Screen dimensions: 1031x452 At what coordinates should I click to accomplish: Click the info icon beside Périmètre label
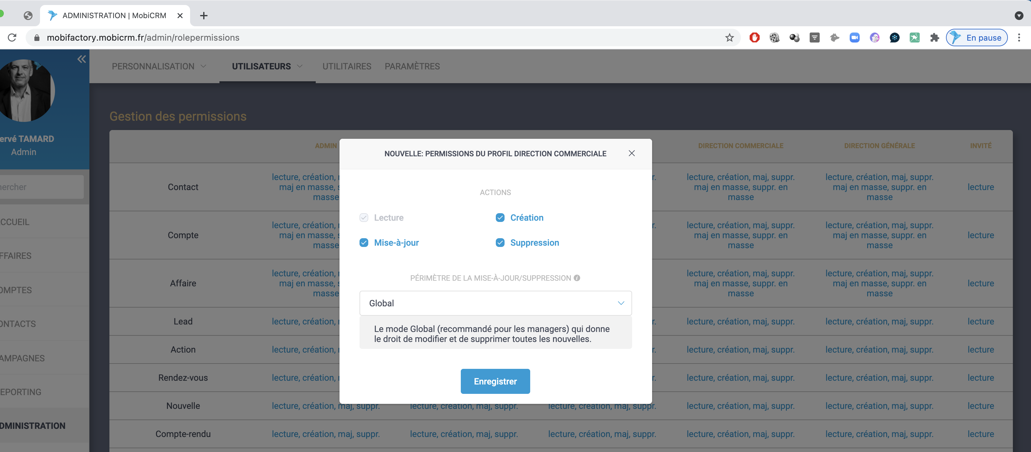pos(577,278)
